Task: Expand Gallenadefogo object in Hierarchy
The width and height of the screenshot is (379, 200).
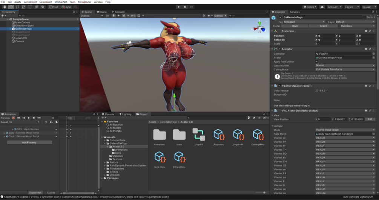Action: click(x=10, y=29)
